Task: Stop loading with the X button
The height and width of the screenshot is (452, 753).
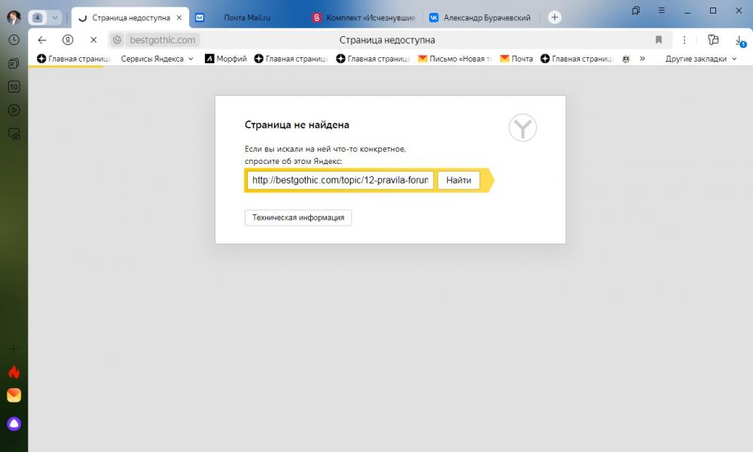Action: pyautogui.click(x=93, y=40)
